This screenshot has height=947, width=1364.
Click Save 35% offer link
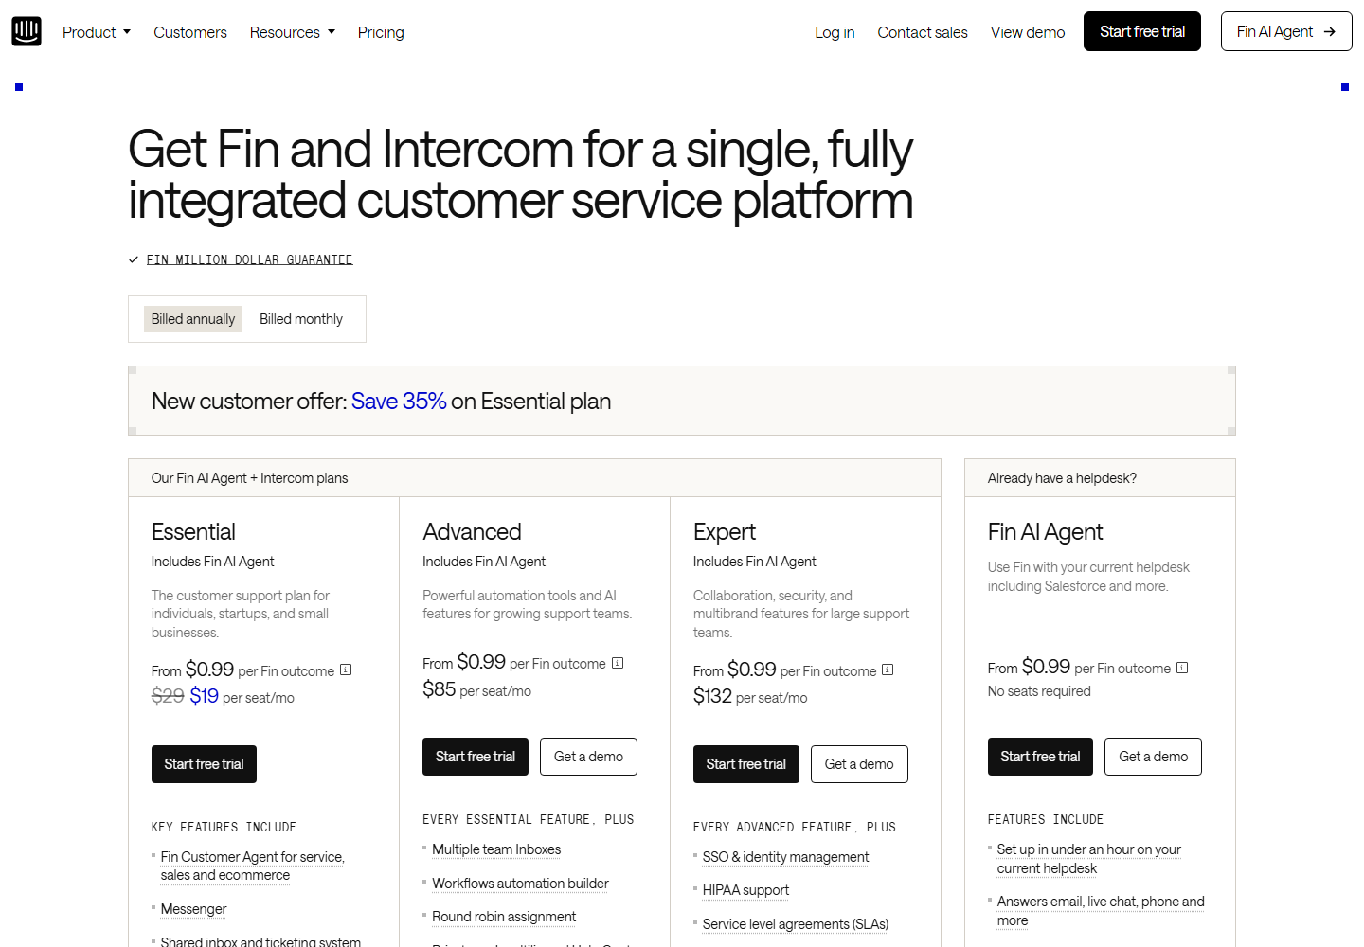coord(399,402)
